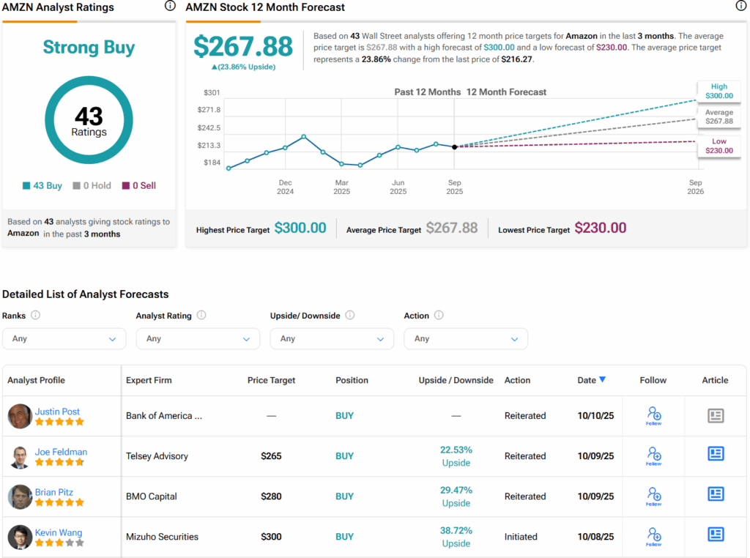Image resolution: width=750 pixels, height=558 pixels.
Task: Click the Price Target column header
Action: coord(271,380)
